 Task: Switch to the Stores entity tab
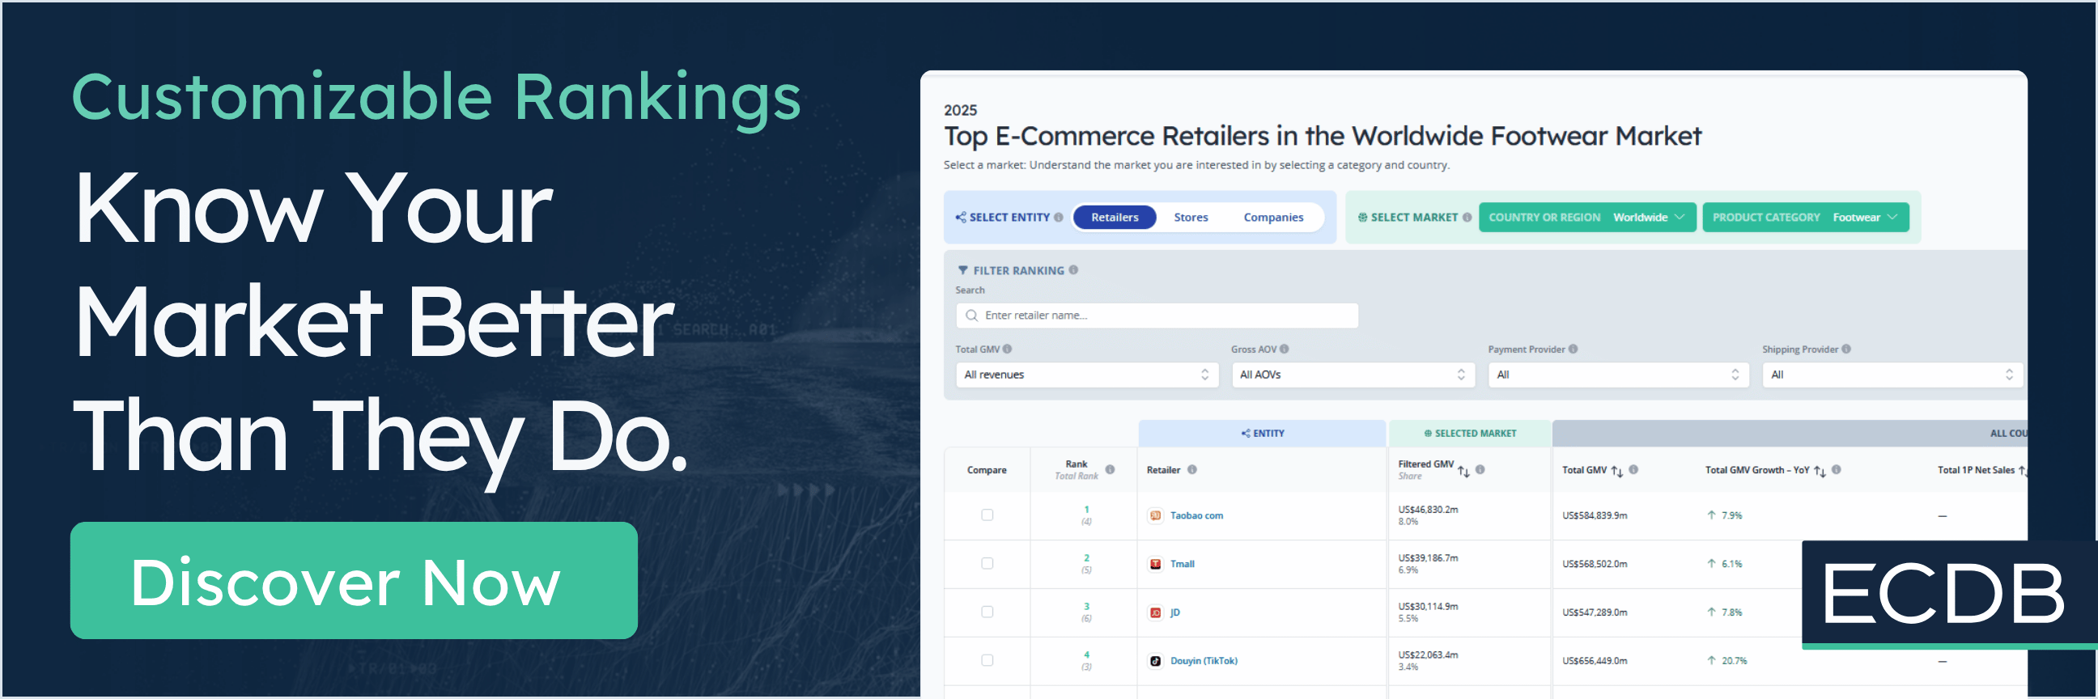1191,218
